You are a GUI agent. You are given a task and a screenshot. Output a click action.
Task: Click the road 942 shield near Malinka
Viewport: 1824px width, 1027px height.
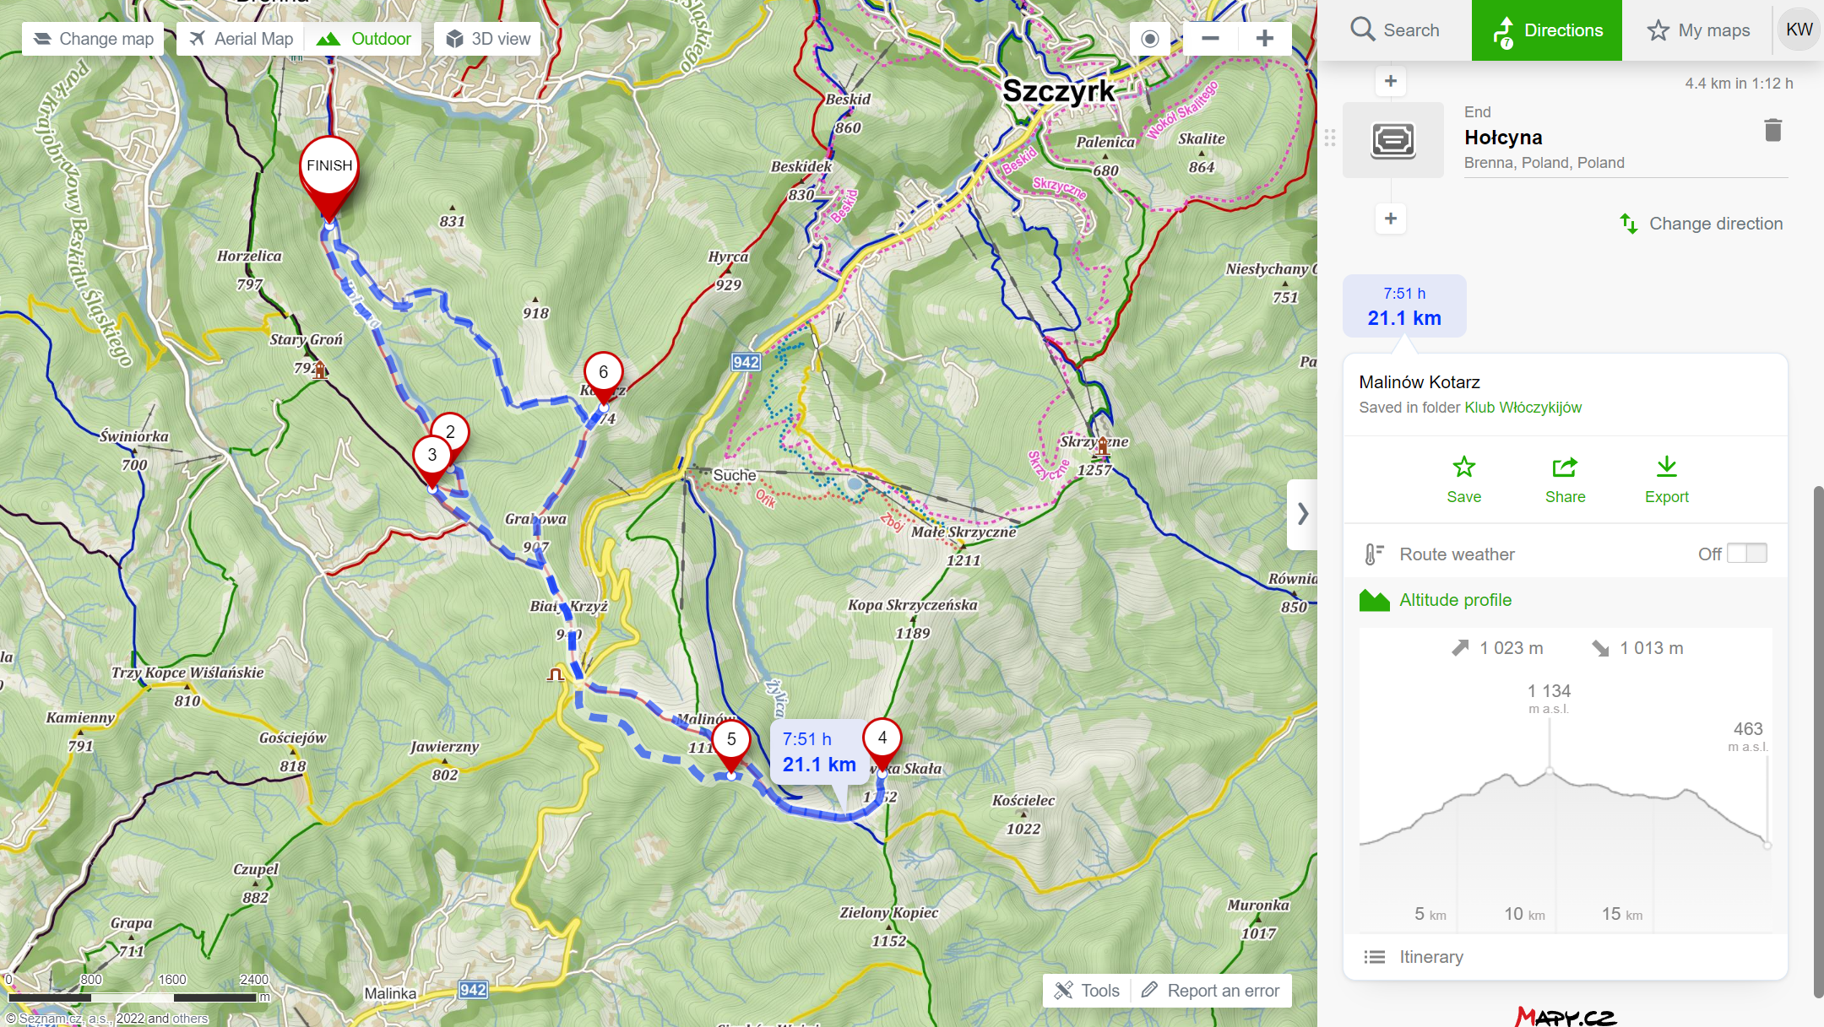[472, 990]
